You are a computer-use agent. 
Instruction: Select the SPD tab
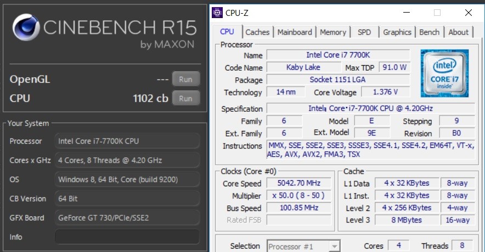[364, 32]
